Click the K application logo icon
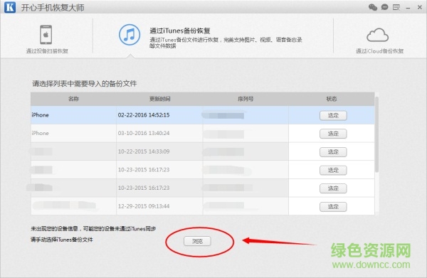The width and height of the screenshot is (427, 278). 10,7
